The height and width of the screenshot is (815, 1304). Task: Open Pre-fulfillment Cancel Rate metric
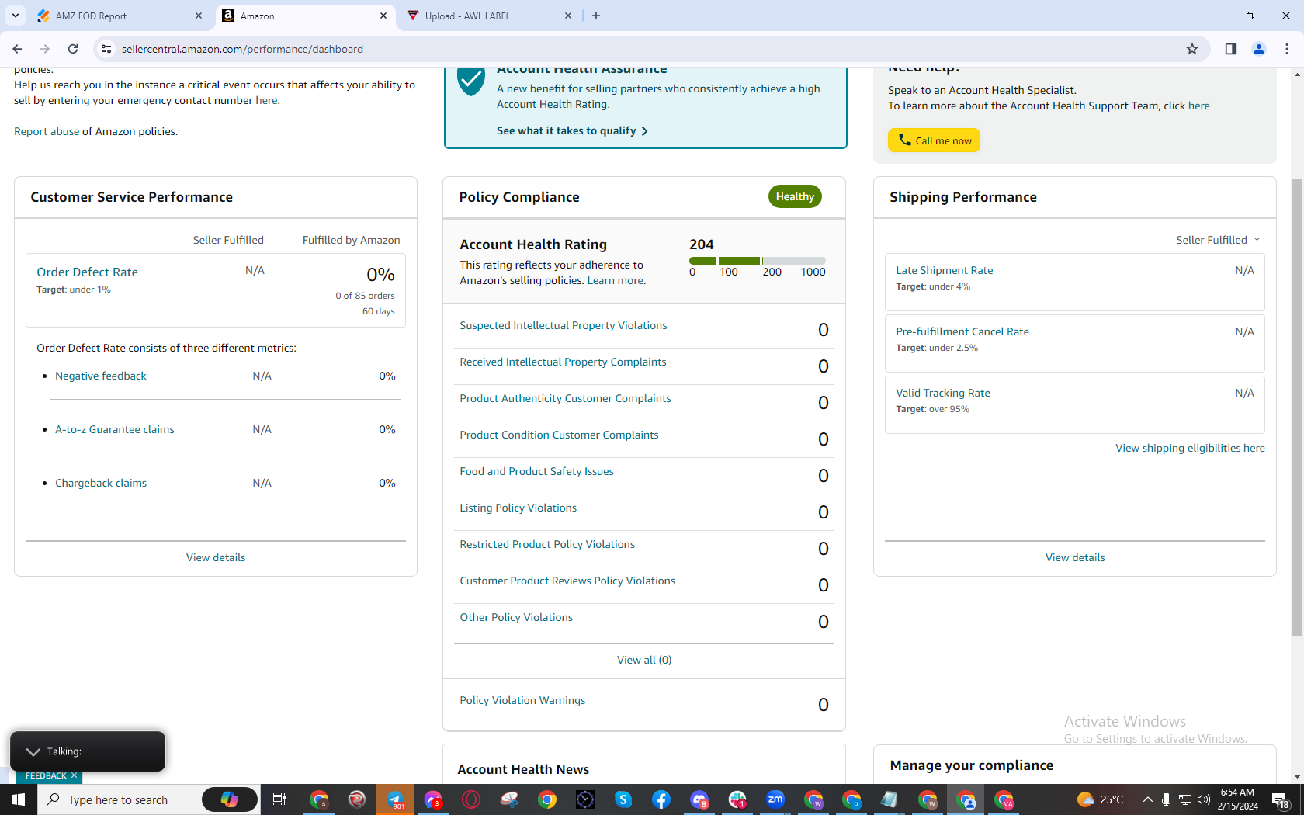click(x=962, y=331)
